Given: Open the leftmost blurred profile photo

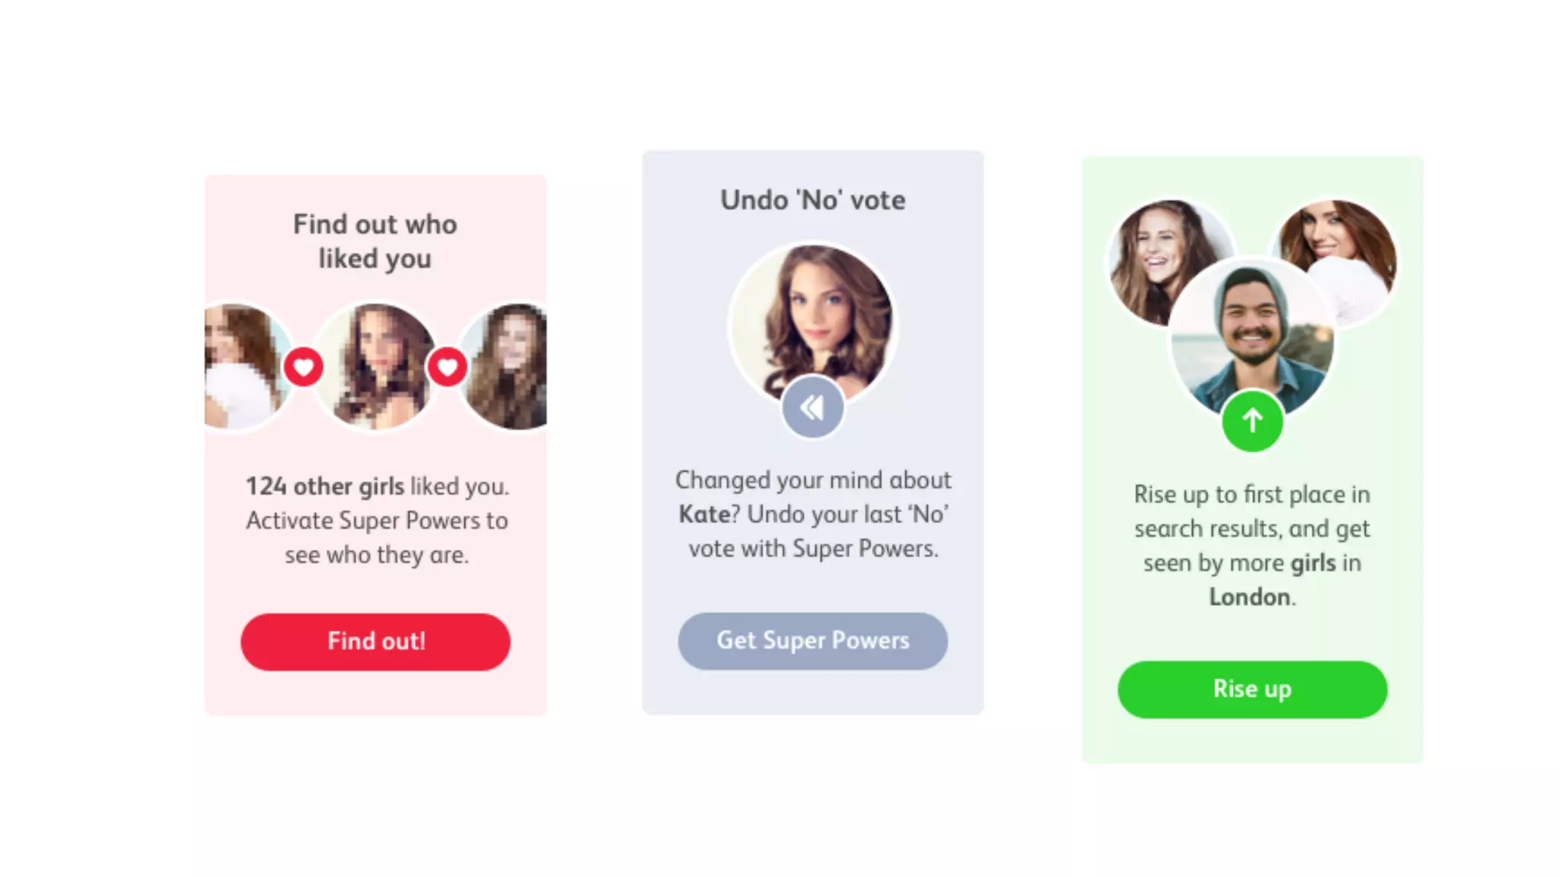Looking at the screenshot, I should [x=241, y=365].
